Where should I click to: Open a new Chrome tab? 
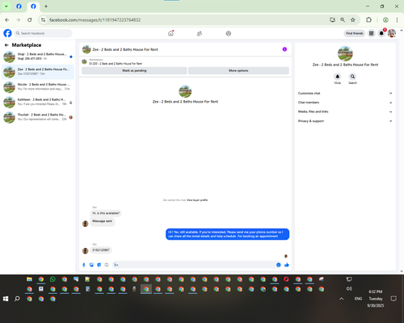click(46, 6)
